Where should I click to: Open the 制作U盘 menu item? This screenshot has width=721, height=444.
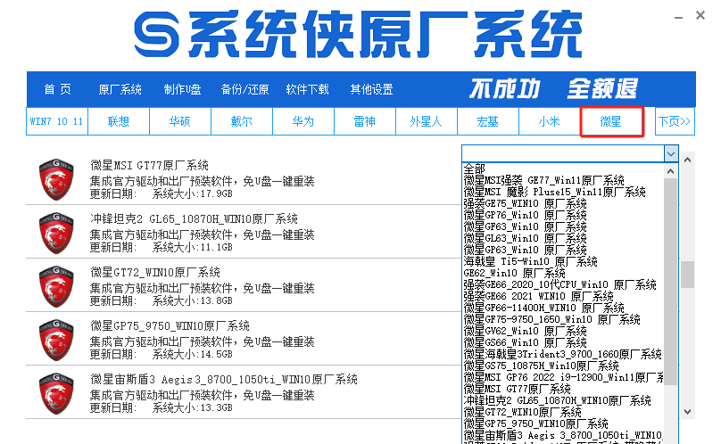point(183,89)
